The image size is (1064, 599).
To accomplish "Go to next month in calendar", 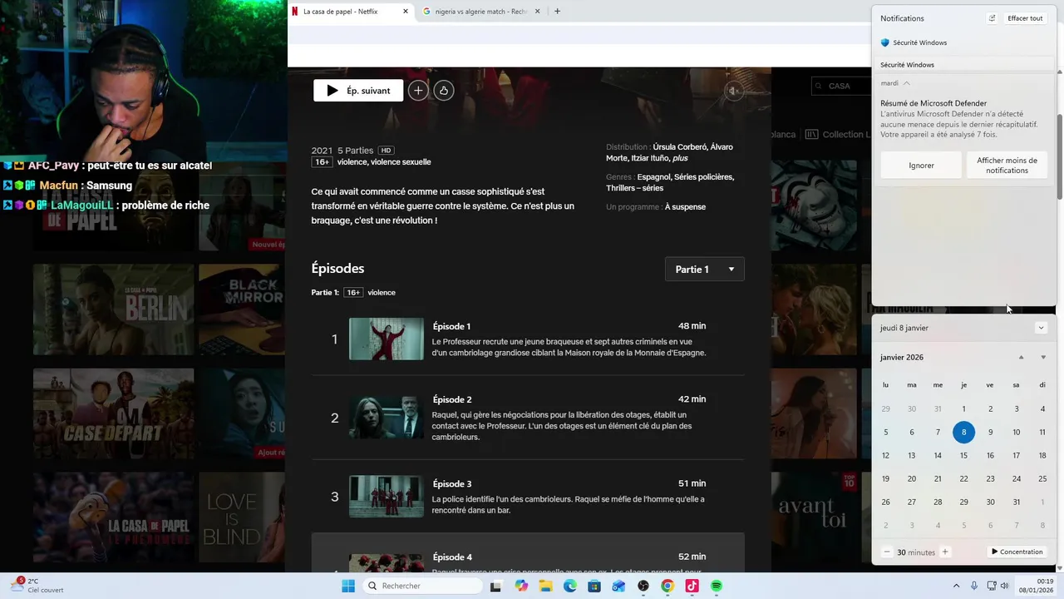I will point(1043,358).
